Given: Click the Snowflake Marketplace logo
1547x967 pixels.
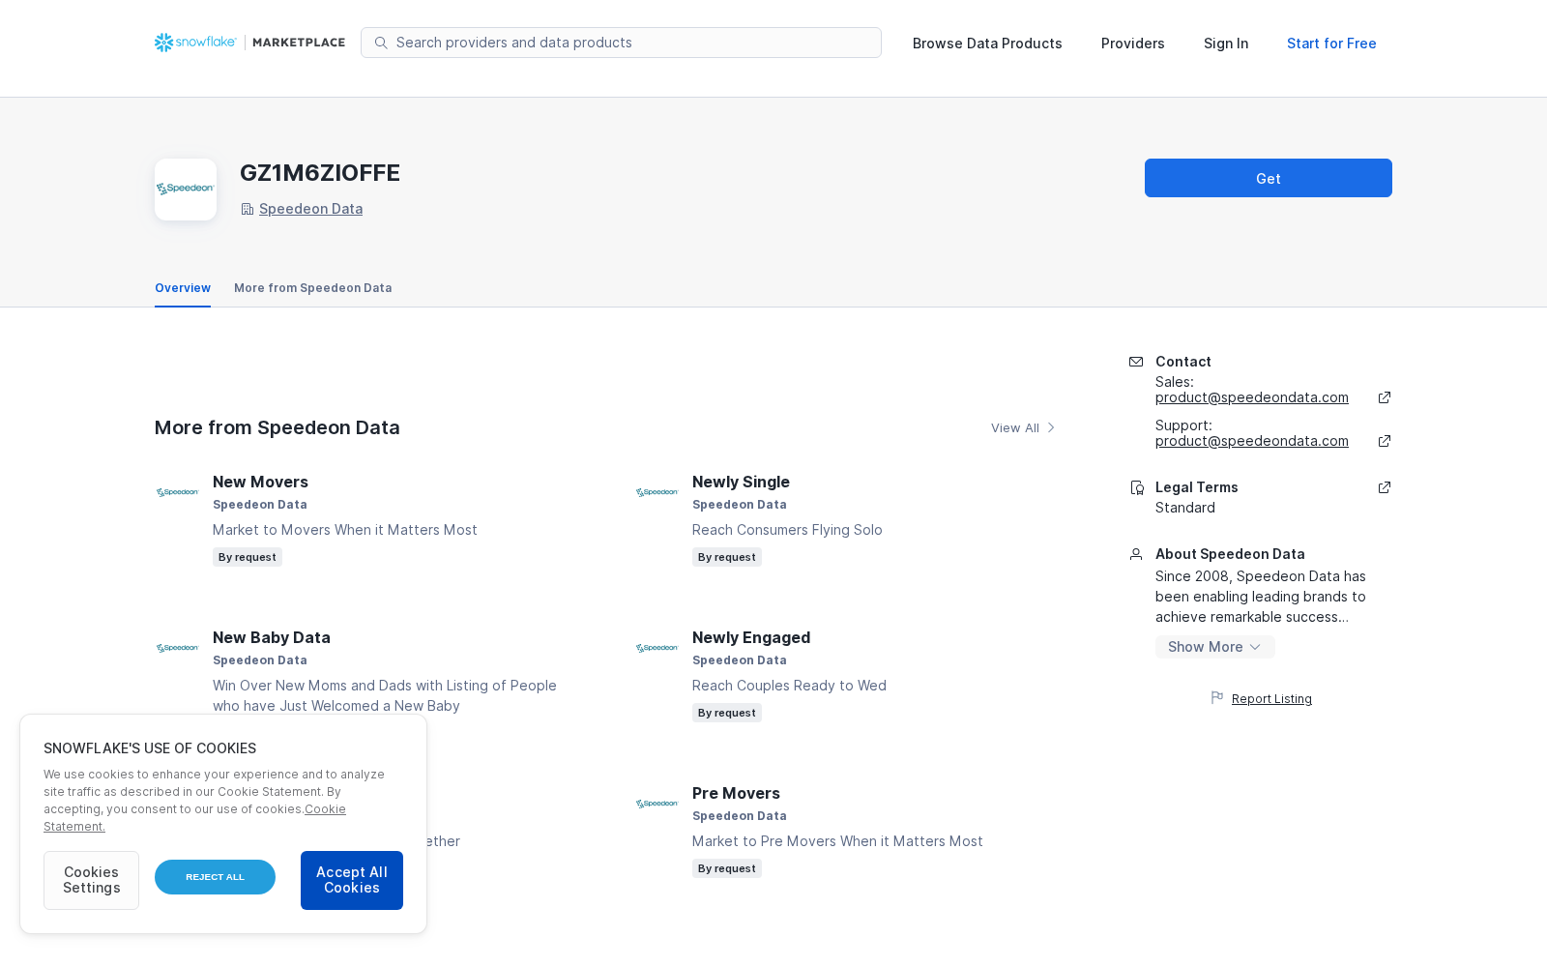Looking at the screenshot, I should [249, 43].
